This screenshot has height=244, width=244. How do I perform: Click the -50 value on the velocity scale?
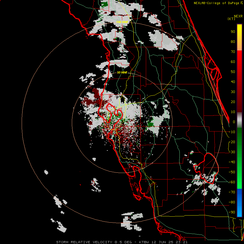232,172
